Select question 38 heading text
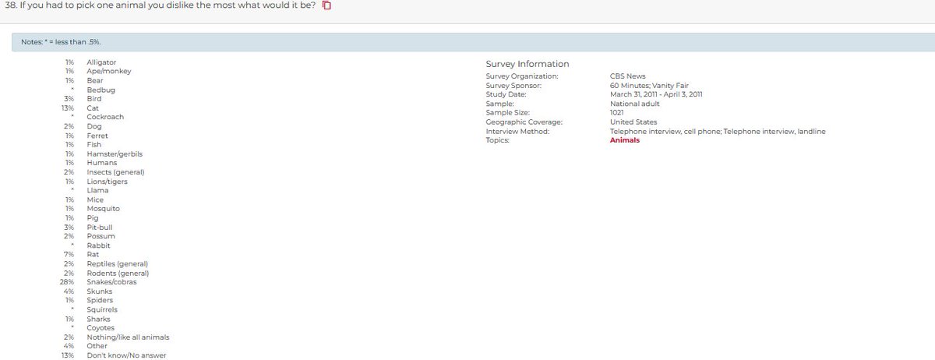 [160, 7]
